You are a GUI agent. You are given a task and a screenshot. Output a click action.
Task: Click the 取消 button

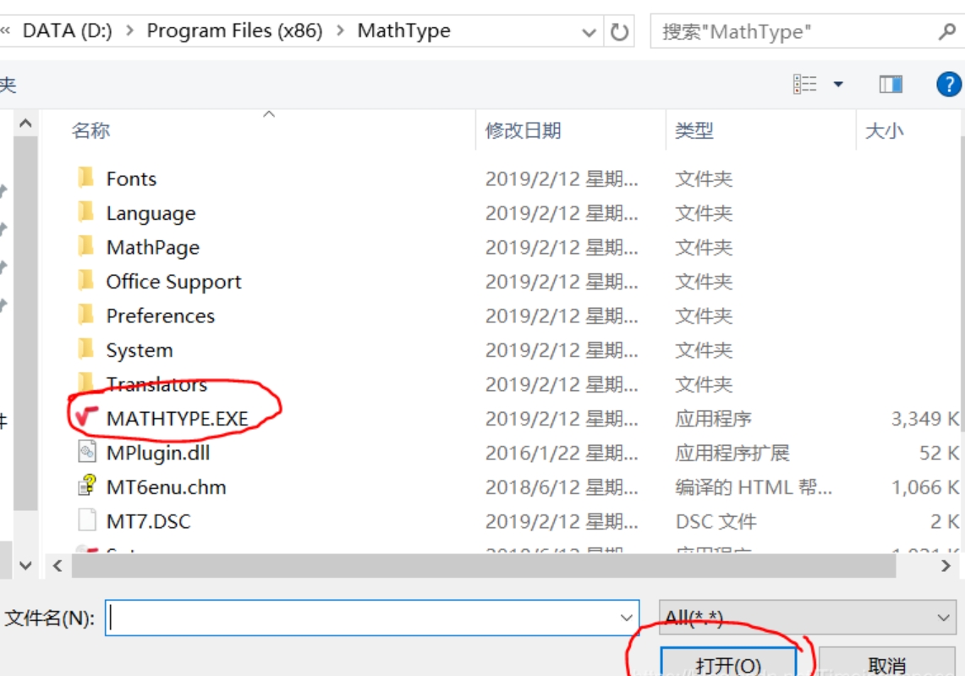(887, 662)
